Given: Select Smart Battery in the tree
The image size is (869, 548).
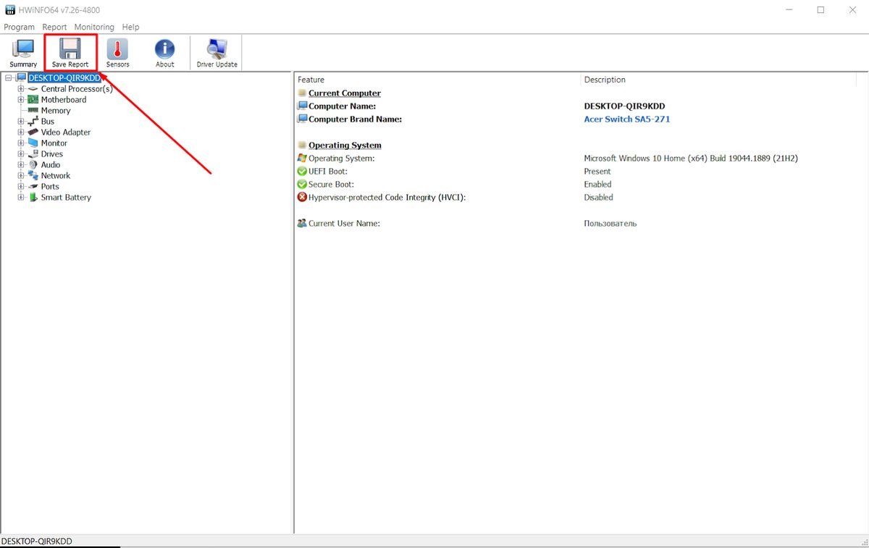Looking at the screenshot, I should coord(66,198).
